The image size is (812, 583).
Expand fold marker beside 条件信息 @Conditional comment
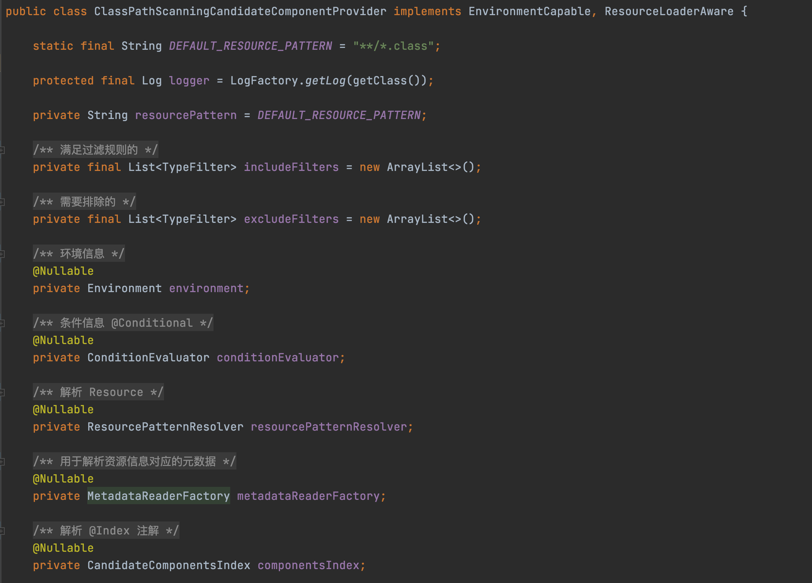[x=2, y=323]
